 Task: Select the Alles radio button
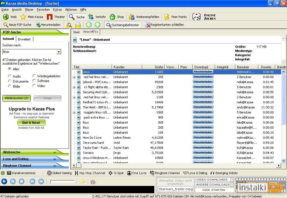pos(10,69)
